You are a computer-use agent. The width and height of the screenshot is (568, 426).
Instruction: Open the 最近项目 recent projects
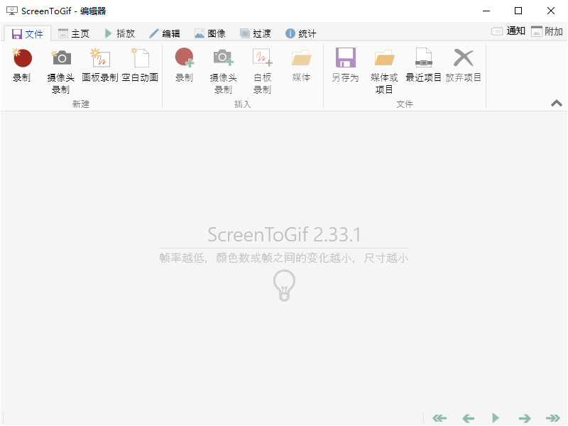(x=423, y=58)
